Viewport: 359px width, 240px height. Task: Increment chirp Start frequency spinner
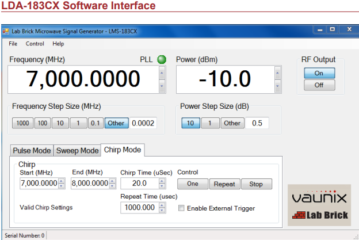click(62, 181)
